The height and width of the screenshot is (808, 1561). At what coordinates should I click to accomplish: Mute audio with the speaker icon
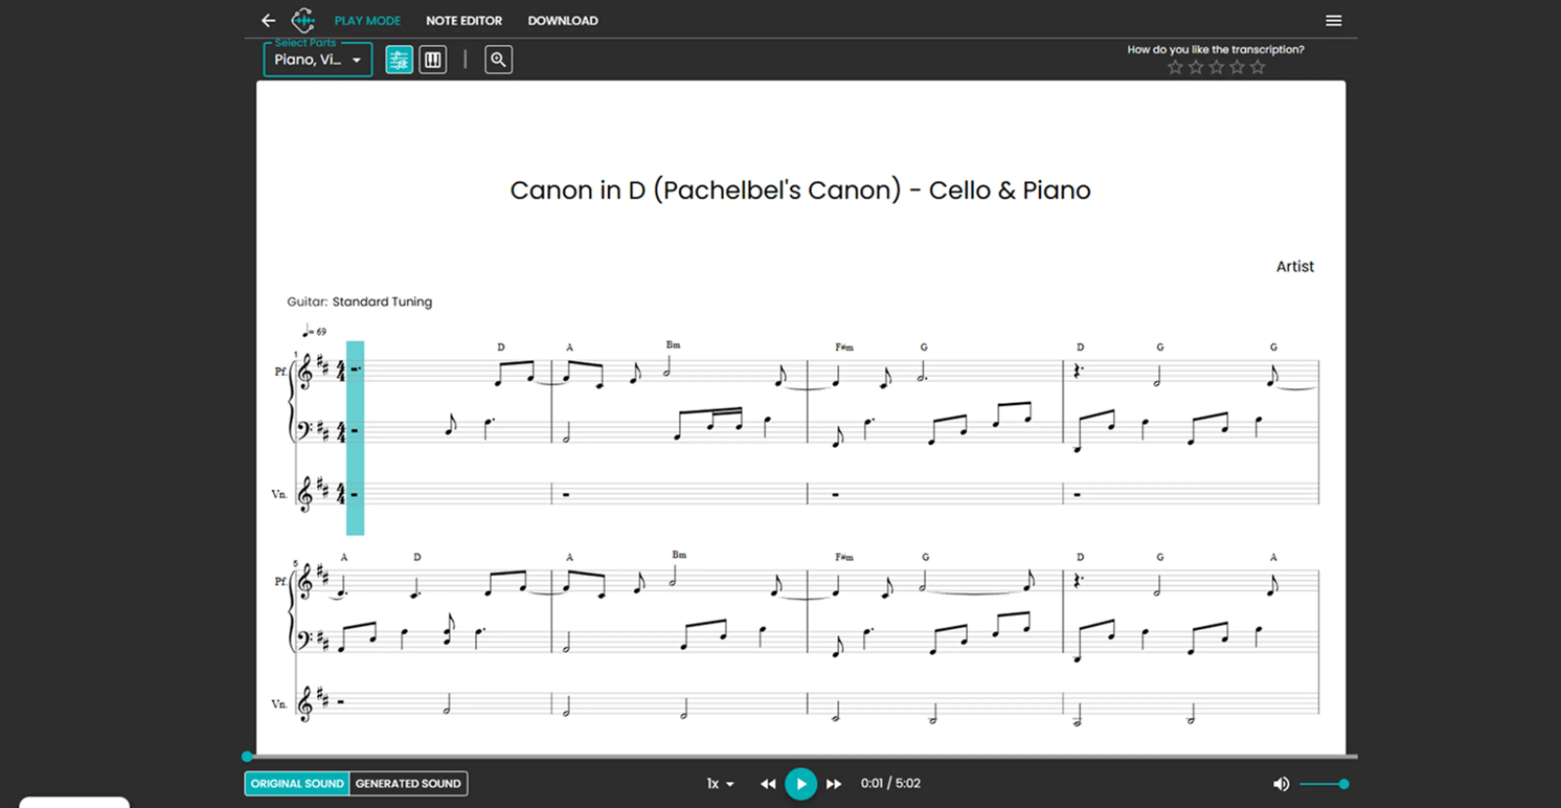click(1280, 784)
